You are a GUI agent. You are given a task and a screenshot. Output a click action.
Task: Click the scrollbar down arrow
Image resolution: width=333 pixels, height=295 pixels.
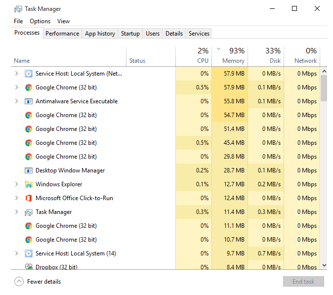[x=324, y=265]
